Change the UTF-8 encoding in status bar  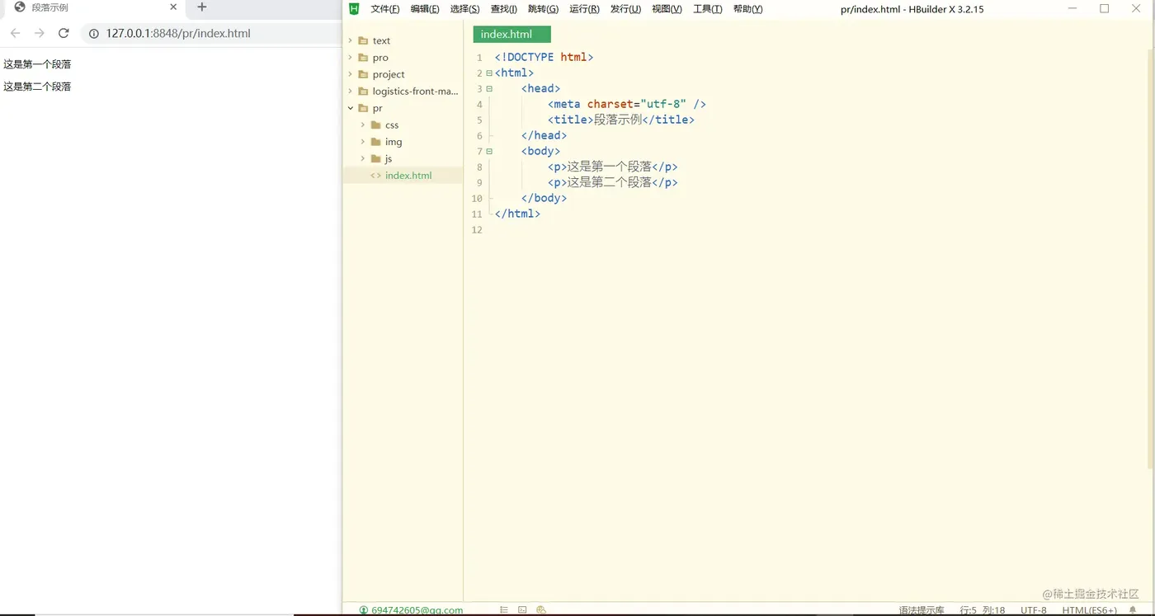(x=1034, y=610)
